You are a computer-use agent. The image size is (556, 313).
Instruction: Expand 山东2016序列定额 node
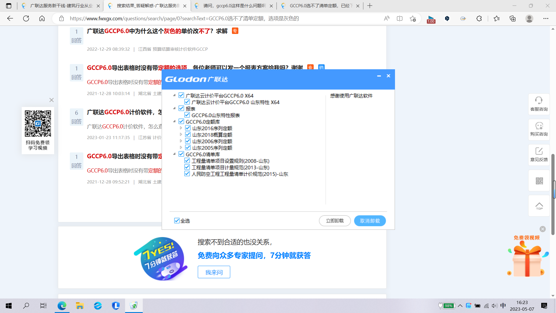coord(181,128)
